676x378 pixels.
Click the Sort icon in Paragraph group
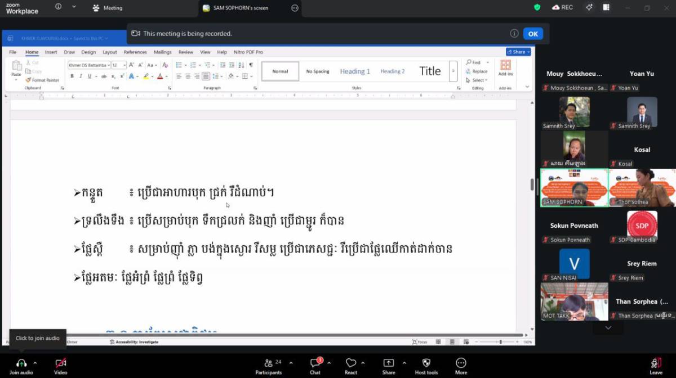[241, 65]
